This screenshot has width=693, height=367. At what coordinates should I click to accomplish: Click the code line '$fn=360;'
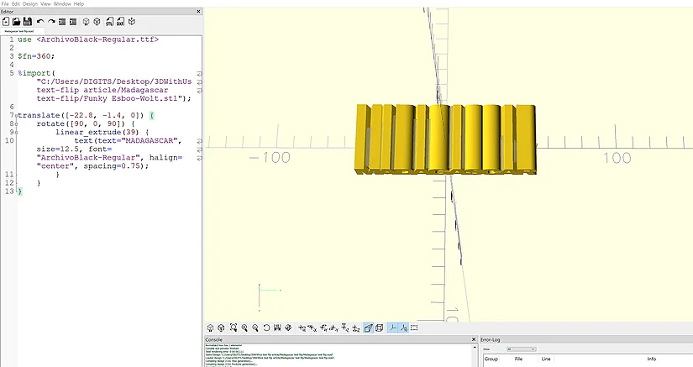pyautogui.click(x=36, y=56)
